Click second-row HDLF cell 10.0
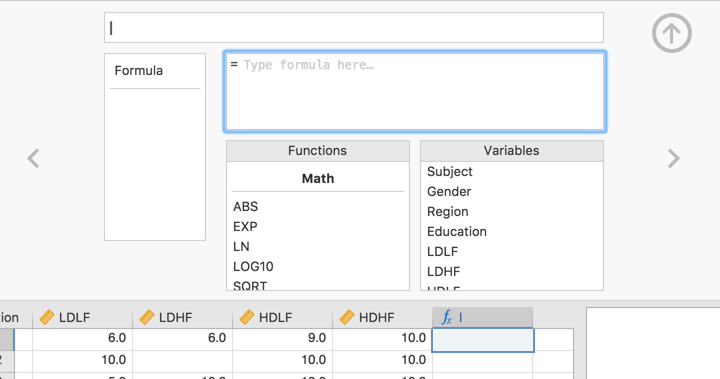 282,361
